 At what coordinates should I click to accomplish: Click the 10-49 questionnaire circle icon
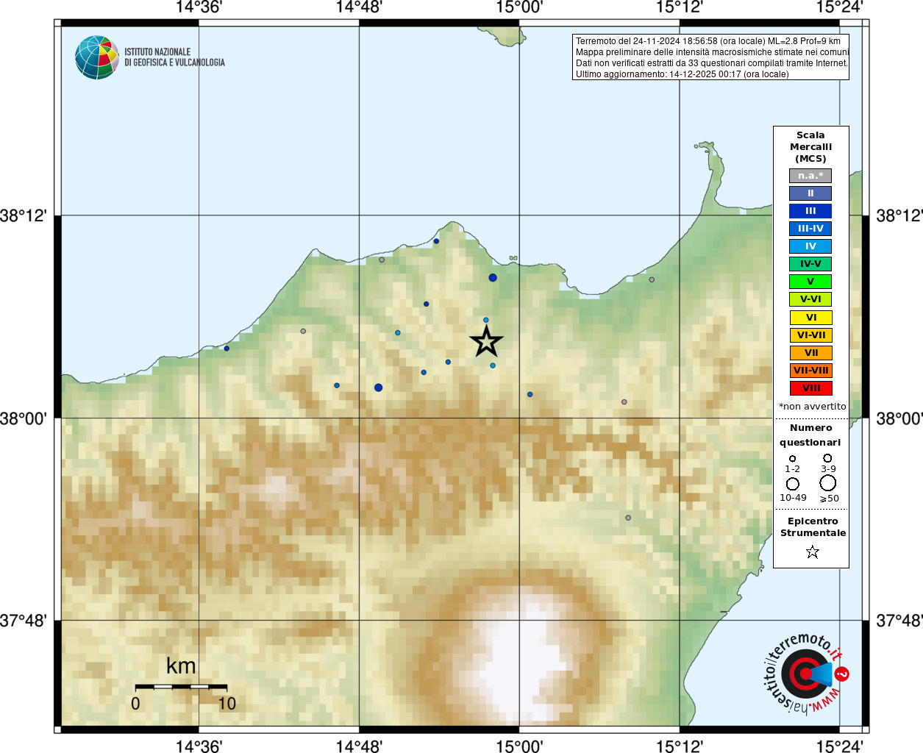[x=793, y=484]
